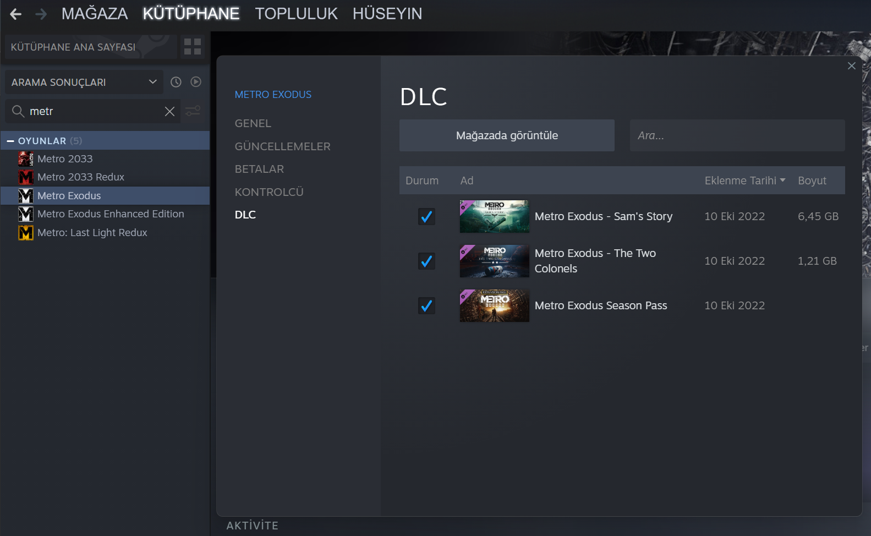Click the Metro 2033 game icon

click(26, 159)
